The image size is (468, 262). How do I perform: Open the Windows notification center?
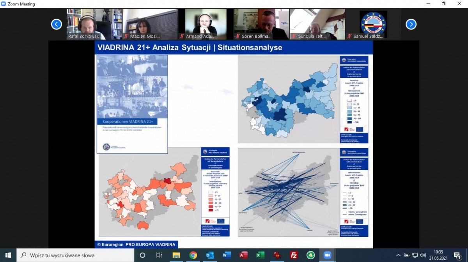457,255
